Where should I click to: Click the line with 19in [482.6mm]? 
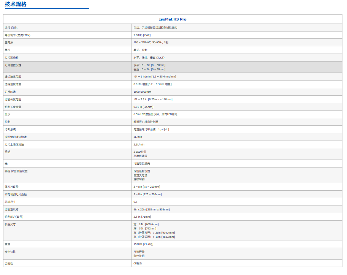(x=154, y=237)
